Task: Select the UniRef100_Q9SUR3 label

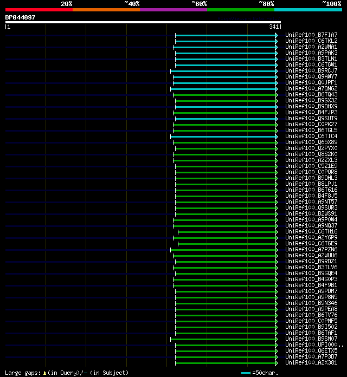Action: point(311,207)
